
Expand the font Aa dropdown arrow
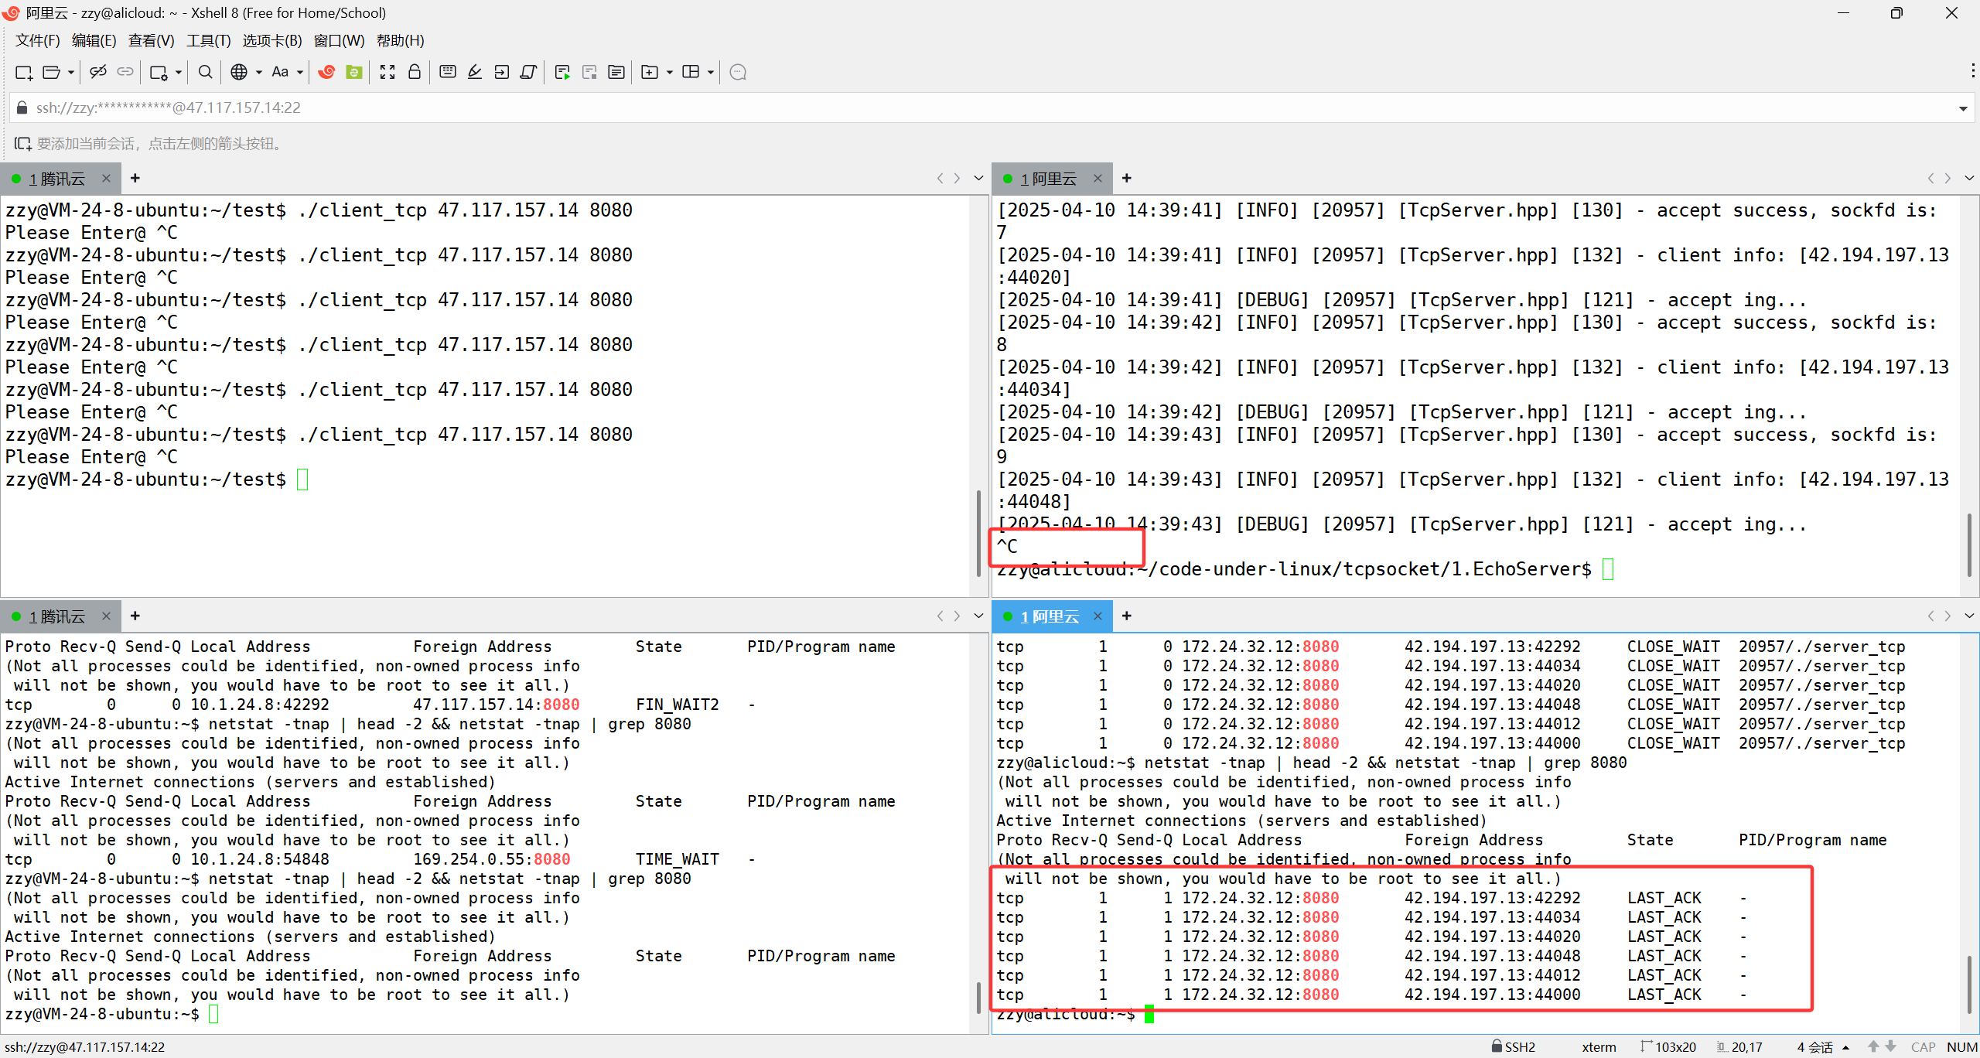tap(300, 72)
